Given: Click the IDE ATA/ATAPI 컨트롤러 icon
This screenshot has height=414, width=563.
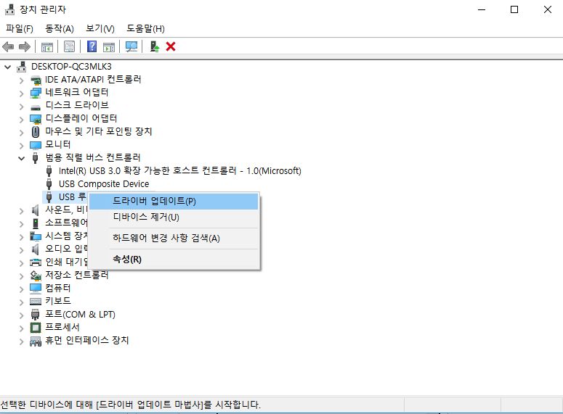Looking at the screenshot, I should tap(36, 80).
